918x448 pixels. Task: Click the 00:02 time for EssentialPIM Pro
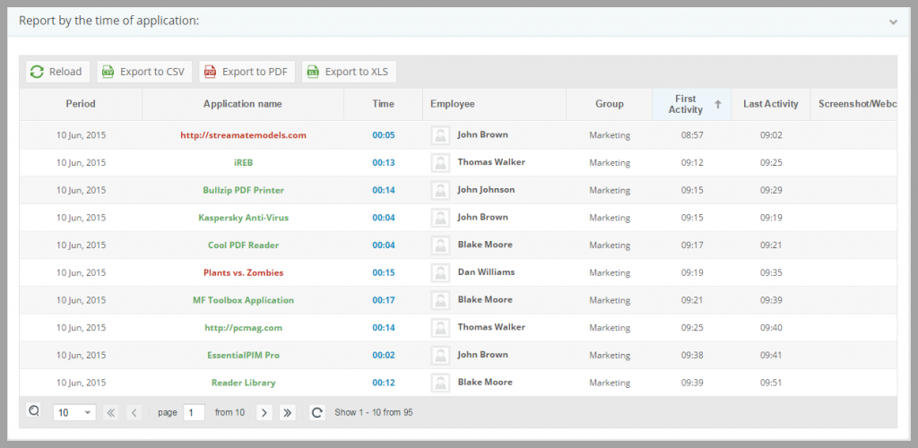point(384,355)
